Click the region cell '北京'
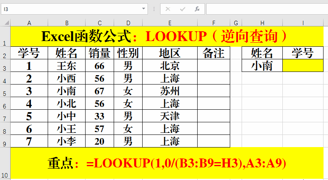The height and width of the screenshot is (180, 328). click(x=170, y=65)
